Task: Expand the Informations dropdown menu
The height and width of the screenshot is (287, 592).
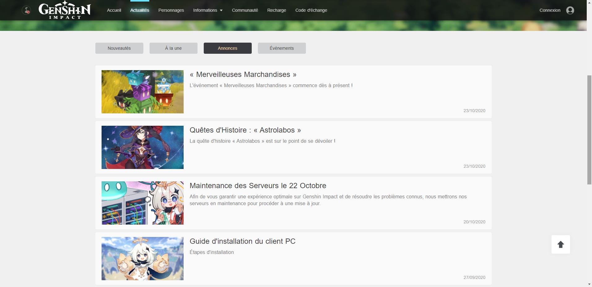Action: coord(208,10)
